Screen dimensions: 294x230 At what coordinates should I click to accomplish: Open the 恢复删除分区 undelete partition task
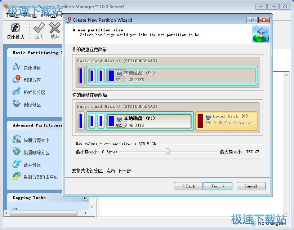click(31, 152)
